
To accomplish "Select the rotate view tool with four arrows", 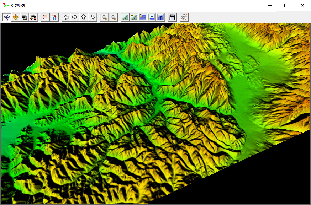I will (x=7, y=17).
